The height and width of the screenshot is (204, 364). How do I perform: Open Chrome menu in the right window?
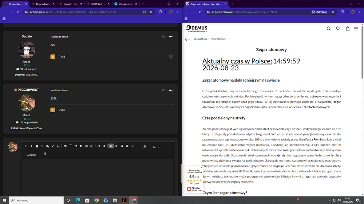(x=359, y=12)
